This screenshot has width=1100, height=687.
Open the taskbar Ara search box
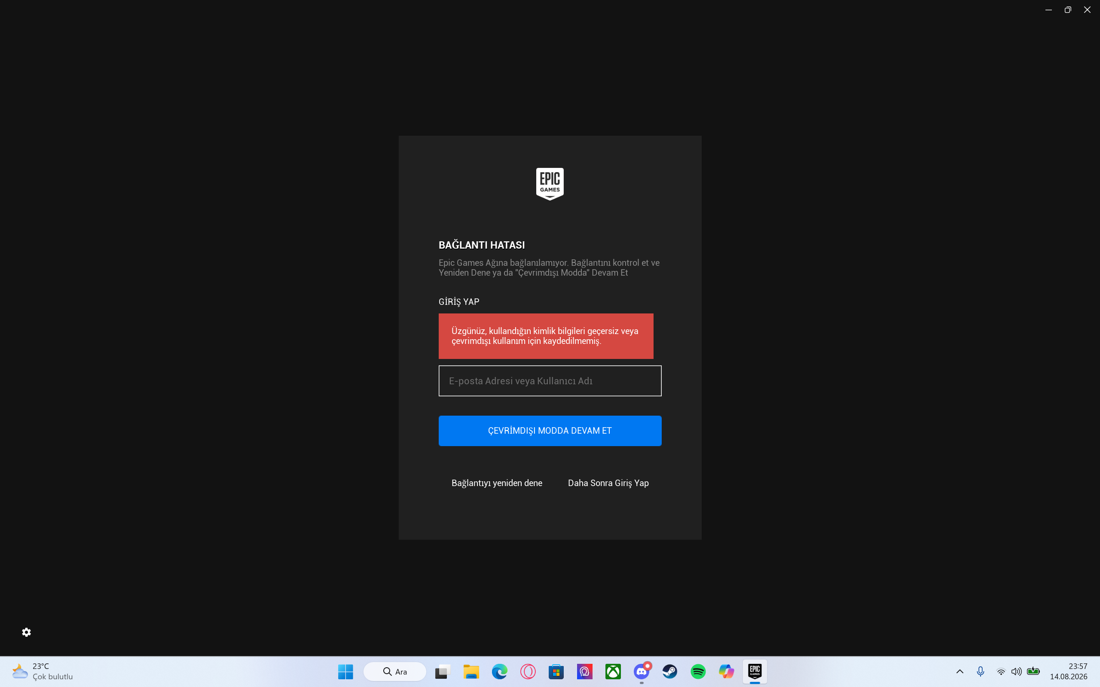pyautogui.click(x=394, y=672)
